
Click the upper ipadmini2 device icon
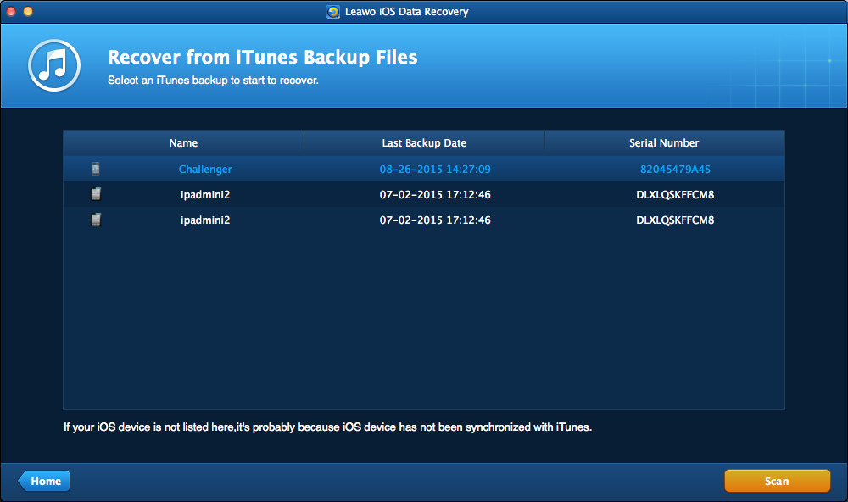tap(96, 194)
